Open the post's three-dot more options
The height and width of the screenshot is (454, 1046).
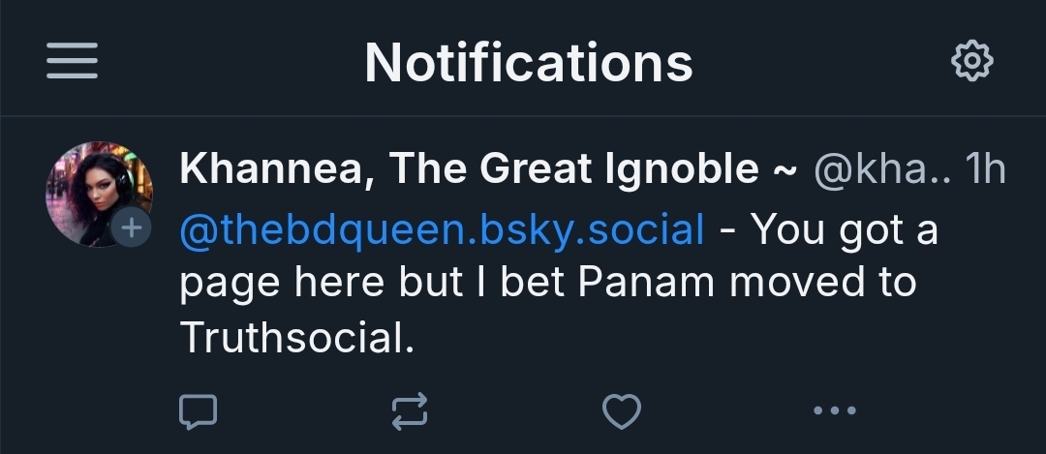coord(834,411)
